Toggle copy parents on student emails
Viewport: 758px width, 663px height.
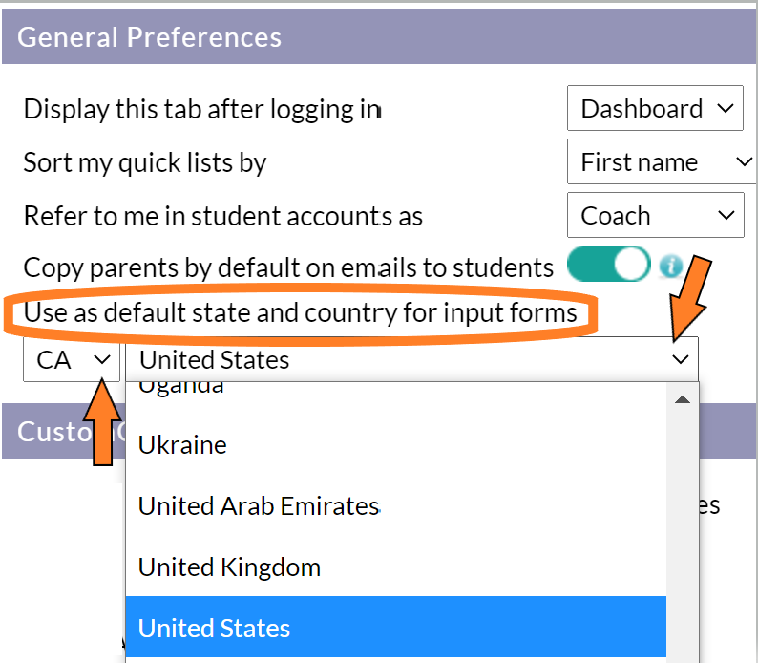609,264
